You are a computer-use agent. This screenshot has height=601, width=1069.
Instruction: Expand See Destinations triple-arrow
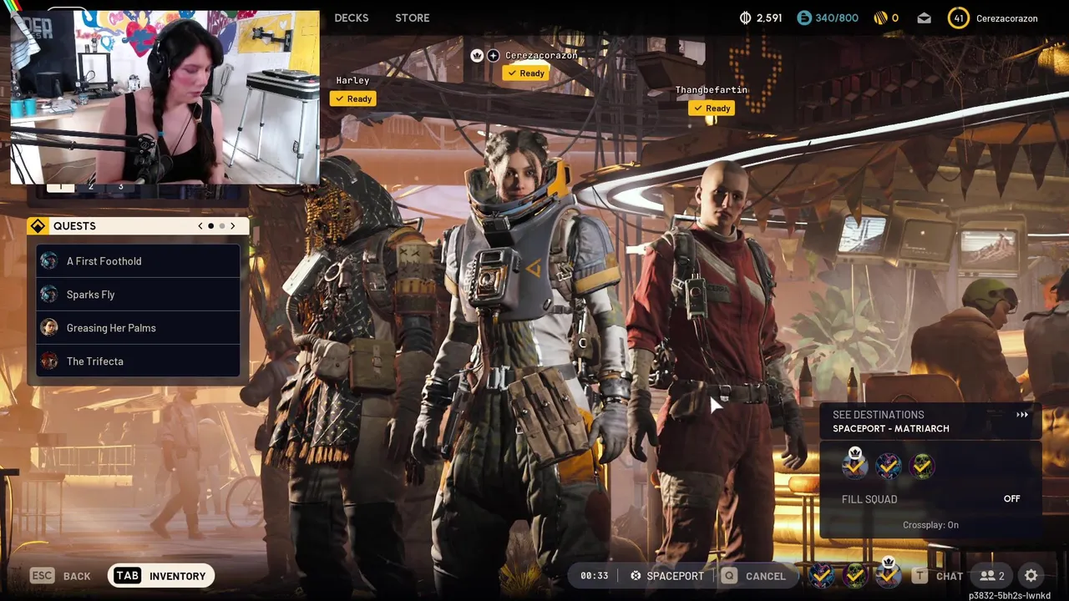[1022, 415]
